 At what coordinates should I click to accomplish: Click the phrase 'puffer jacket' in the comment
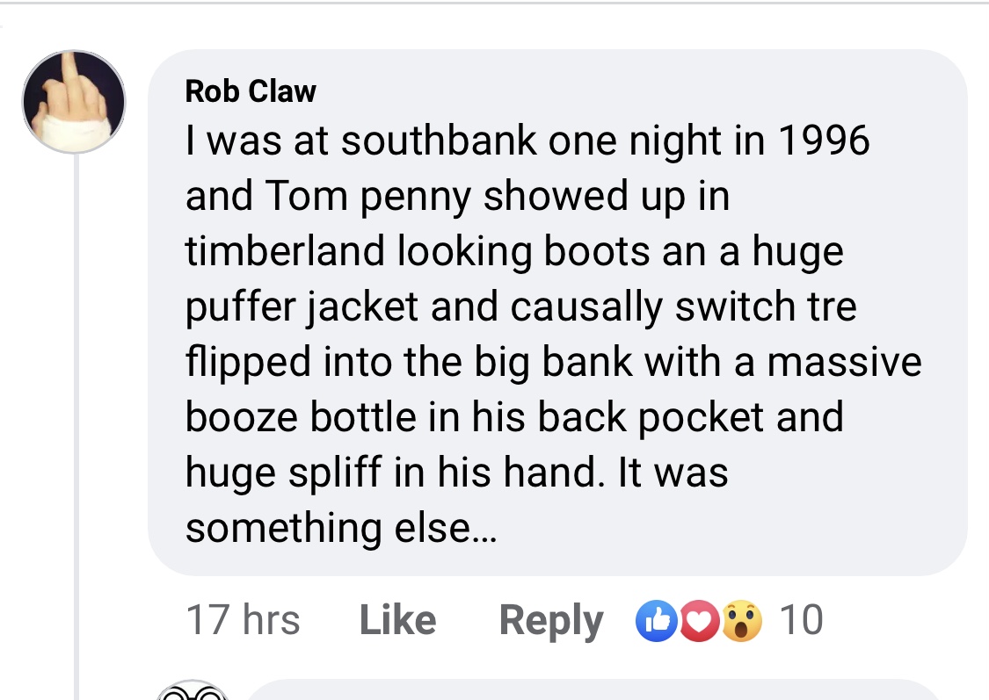coord(302,307)
